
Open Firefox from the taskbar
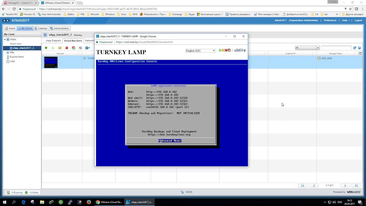[x=89, y=202]
